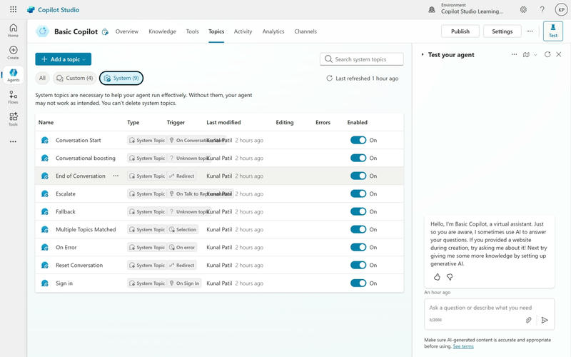Open the settings gear in header
Screen dimensions: 571x357
click(523, 10)
